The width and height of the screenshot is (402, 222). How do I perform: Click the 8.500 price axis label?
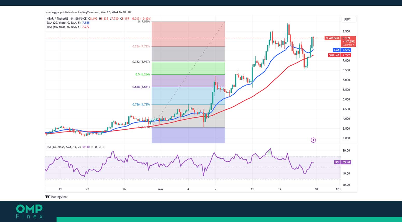(x=346, y=31)
